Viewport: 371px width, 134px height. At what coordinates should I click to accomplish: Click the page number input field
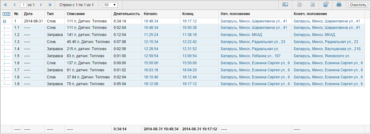coord(24,5)
